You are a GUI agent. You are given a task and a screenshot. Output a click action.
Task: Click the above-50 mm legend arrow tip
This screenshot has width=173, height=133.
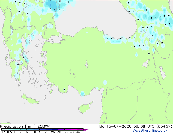click(x=87, y=129)
